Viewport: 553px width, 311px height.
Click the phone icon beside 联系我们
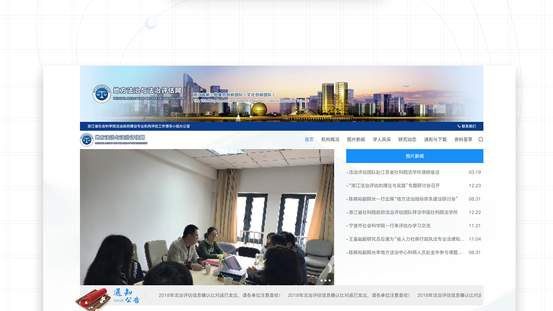459,126
